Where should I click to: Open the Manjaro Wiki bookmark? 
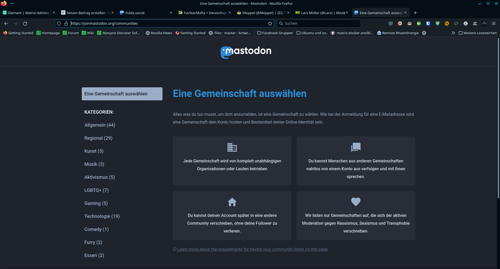[88, 33]
